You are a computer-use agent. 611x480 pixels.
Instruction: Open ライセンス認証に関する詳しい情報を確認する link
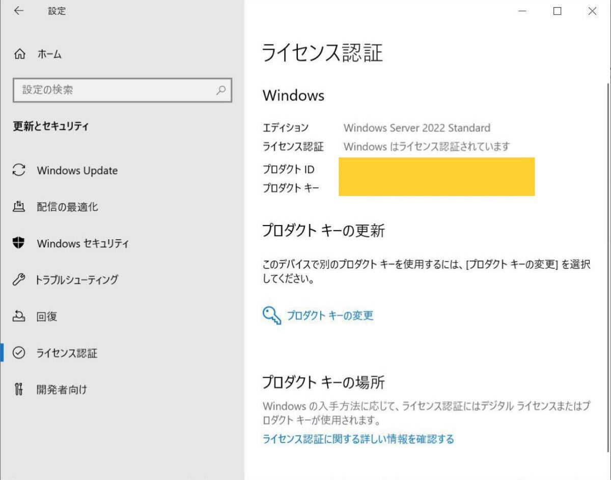(x=358, y=439)
